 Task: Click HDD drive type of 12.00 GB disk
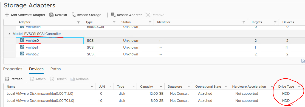point(286,94)
